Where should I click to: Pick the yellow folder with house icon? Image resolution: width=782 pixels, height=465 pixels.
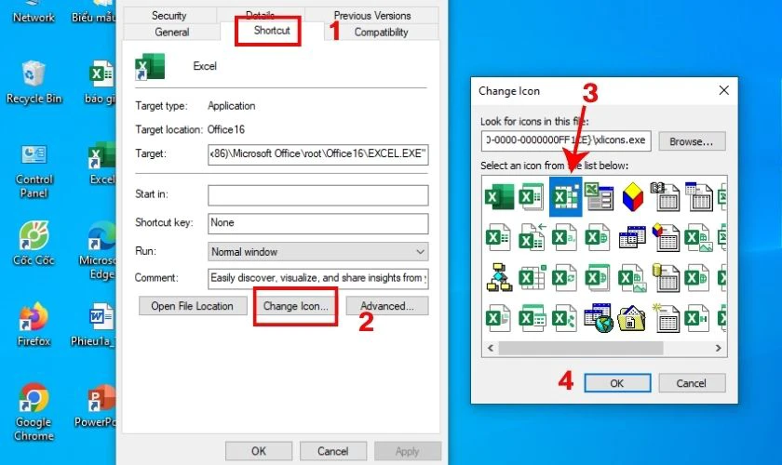click(631, 318)
